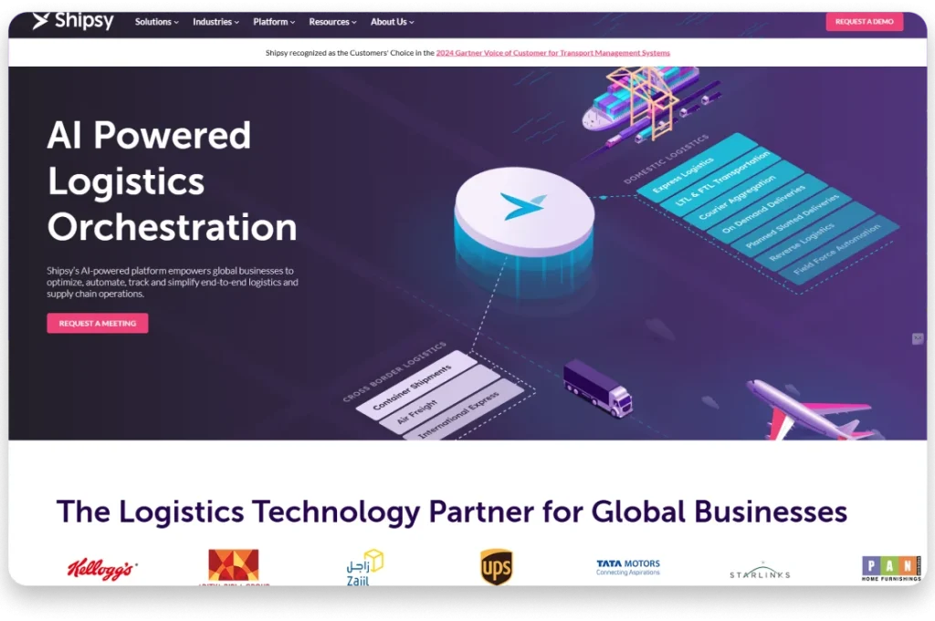Expand the Platform chevron arrow
The image size is (935, 621).
(293, 23)
